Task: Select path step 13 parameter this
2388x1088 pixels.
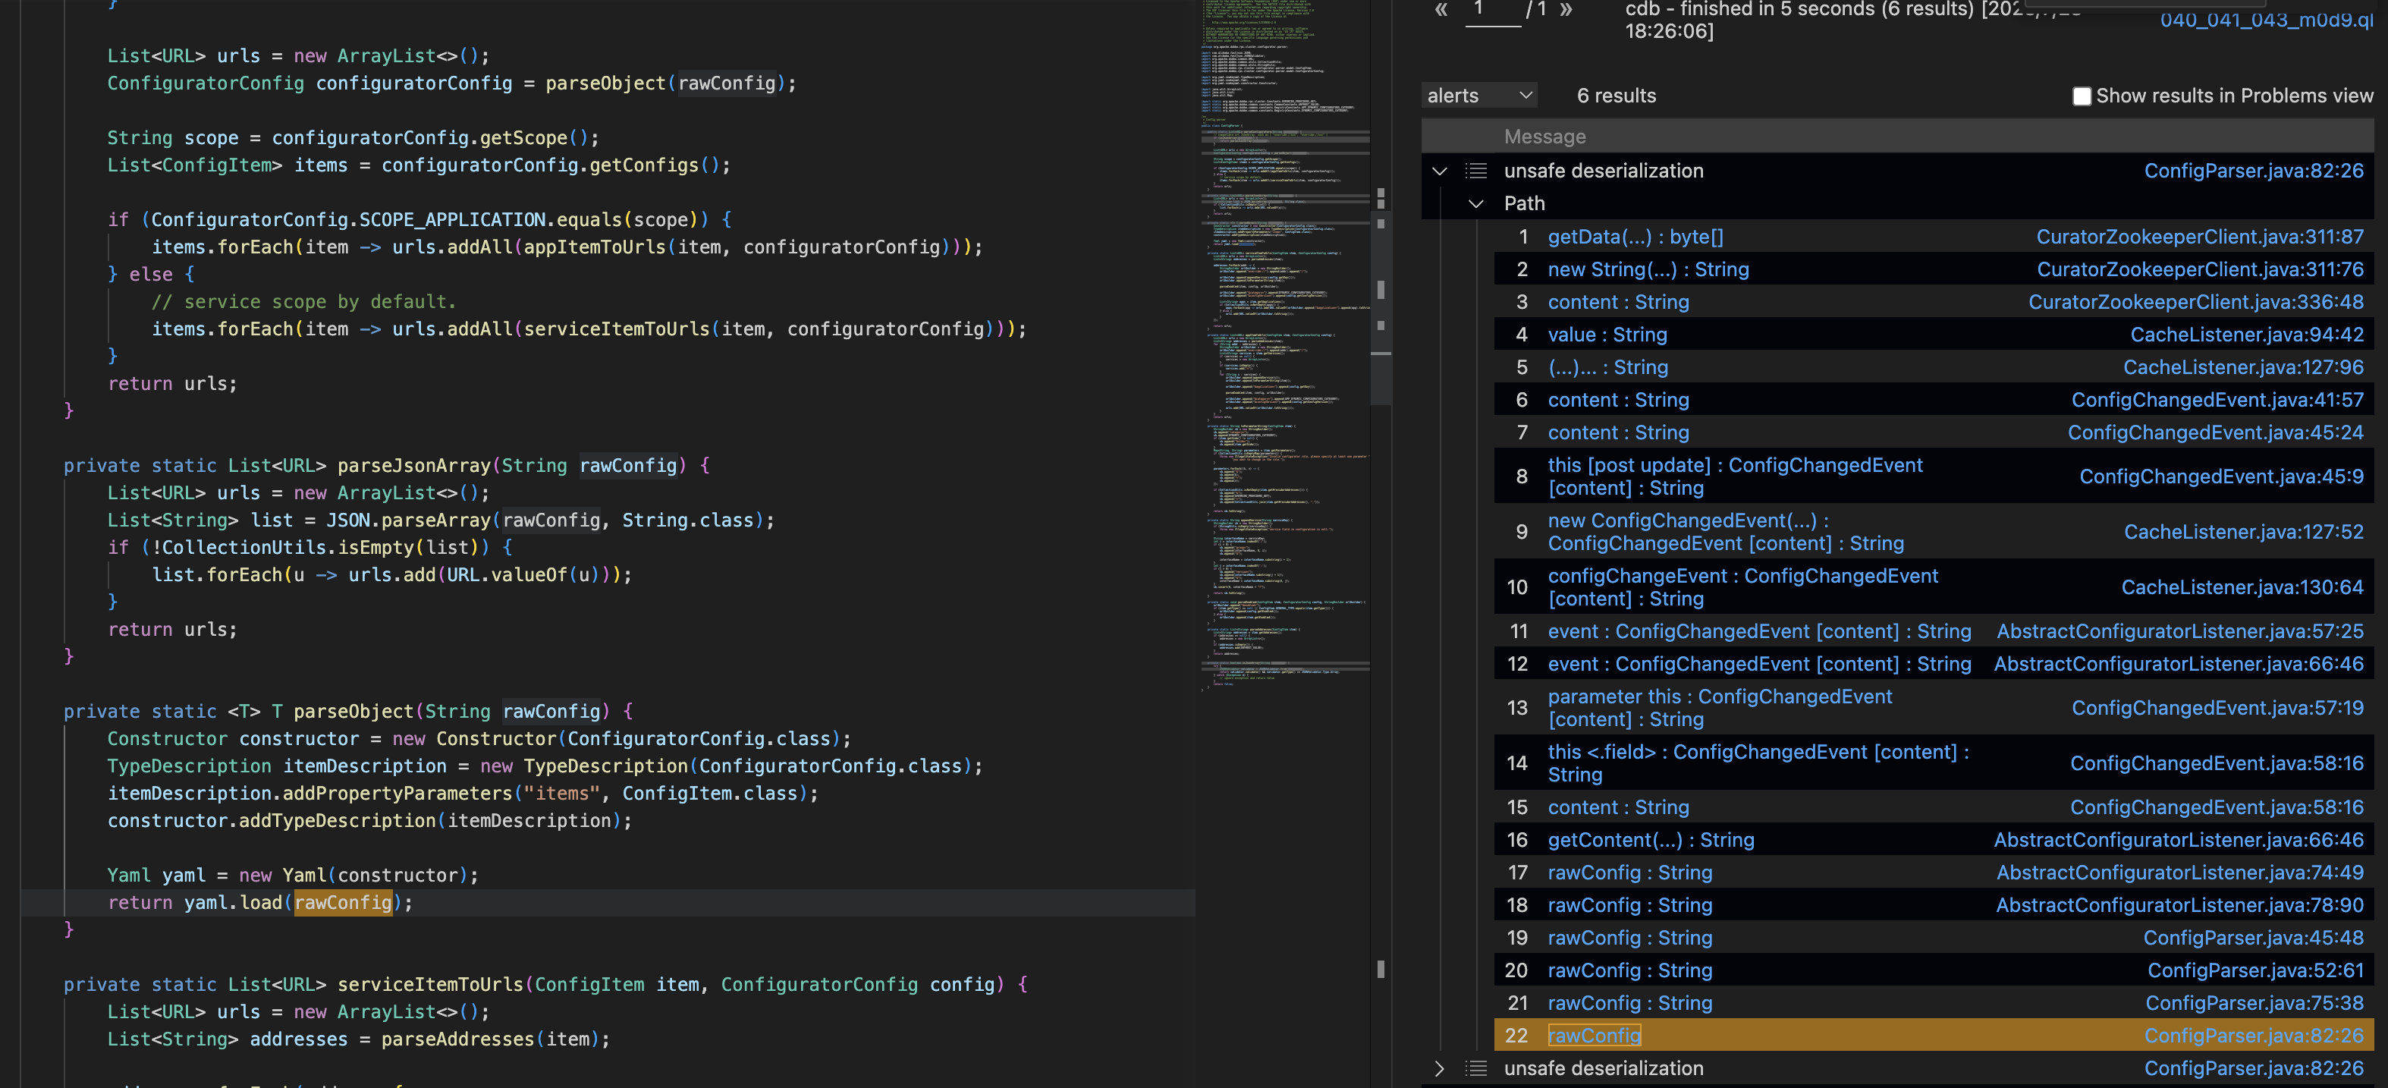Action: (1720, 708)
